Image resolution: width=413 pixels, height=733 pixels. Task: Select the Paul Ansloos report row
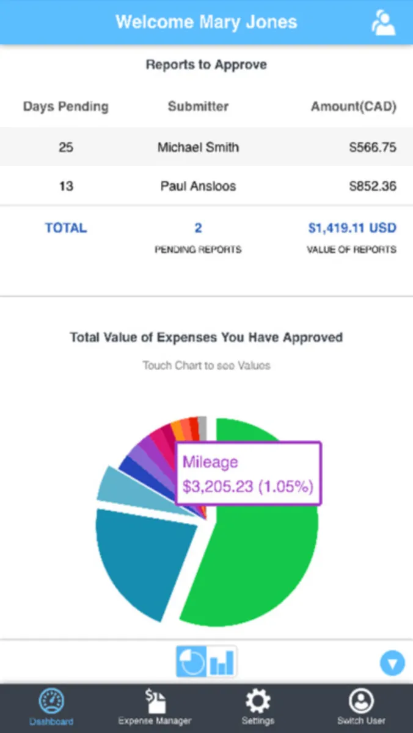206,186
